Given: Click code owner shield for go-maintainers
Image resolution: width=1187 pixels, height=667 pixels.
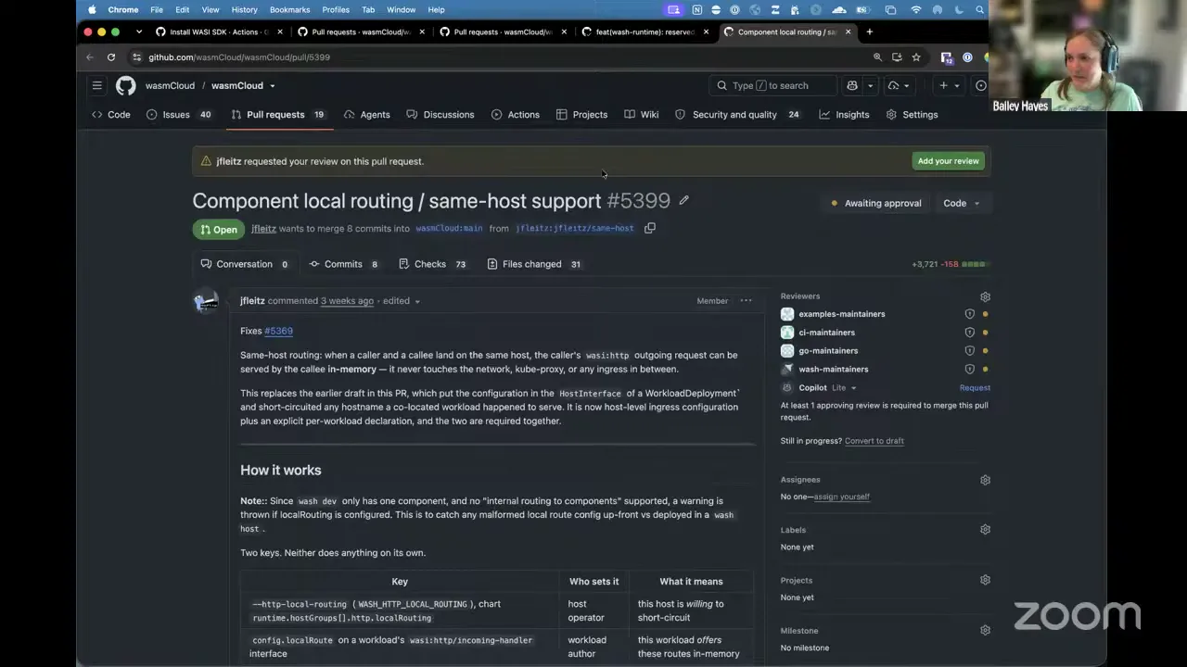Looking at the screenshot, I should coord(969,351).
